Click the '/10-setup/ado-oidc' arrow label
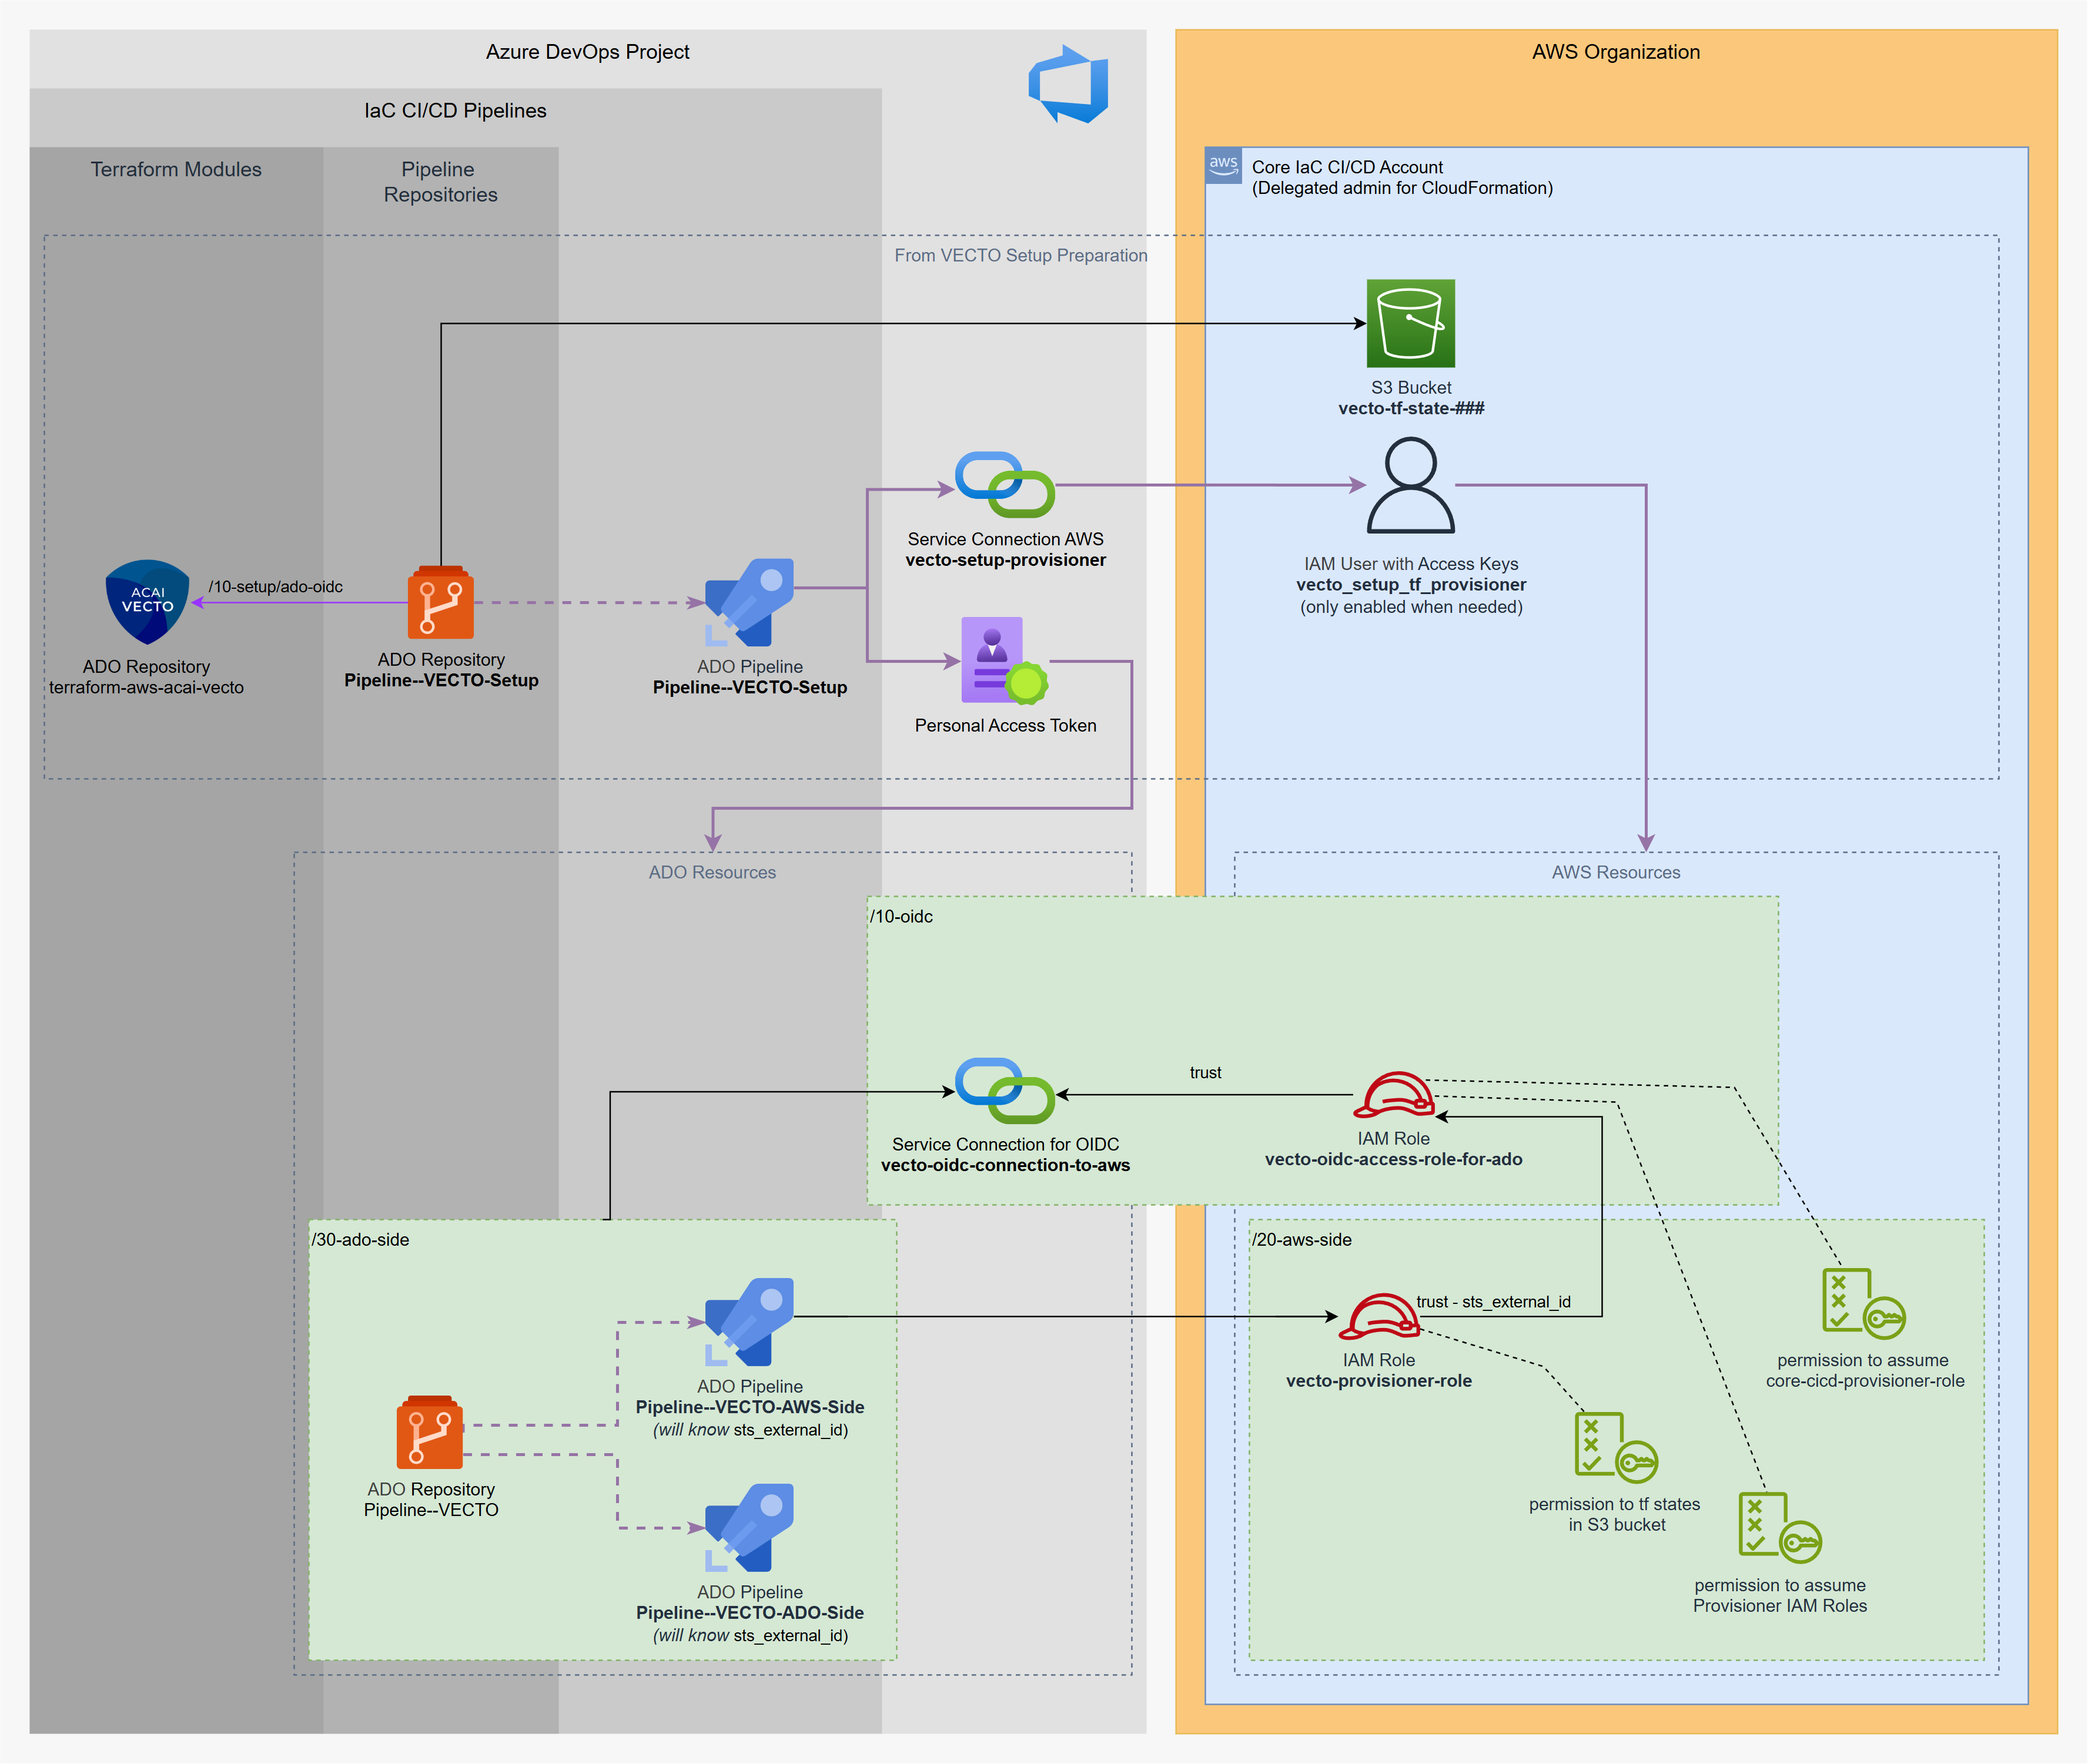Screen dimensions: 2088x1764 point(275,587)
